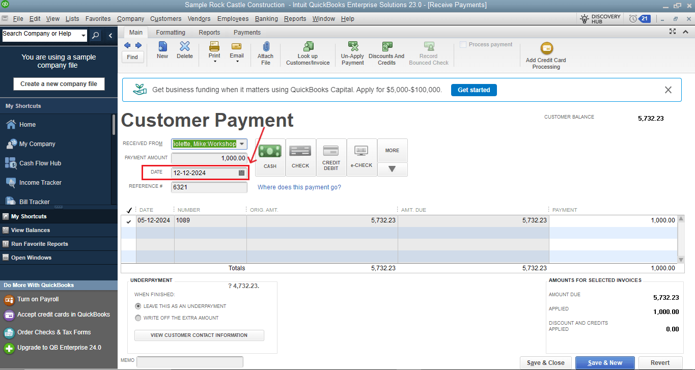
Task: Type a note in the Memo field
Action: pos(189,361)
